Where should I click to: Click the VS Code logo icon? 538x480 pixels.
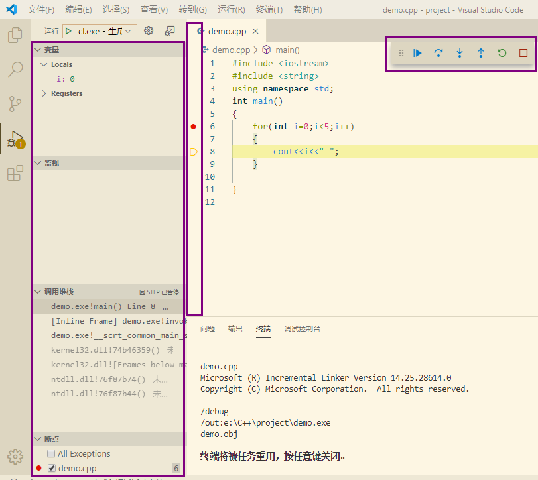pos(11,9)
